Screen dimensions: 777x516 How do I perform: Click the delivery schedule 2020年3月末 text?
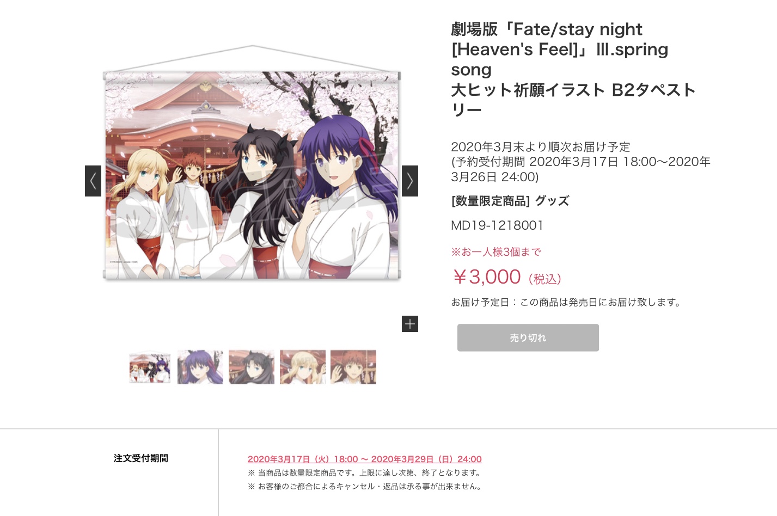tap(541, 147)
